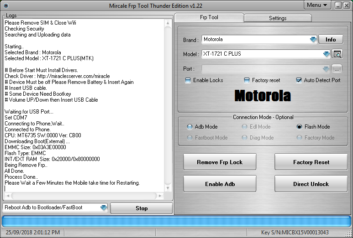Select Edl Mode radio button
The image size is (353, 238).
244,127
